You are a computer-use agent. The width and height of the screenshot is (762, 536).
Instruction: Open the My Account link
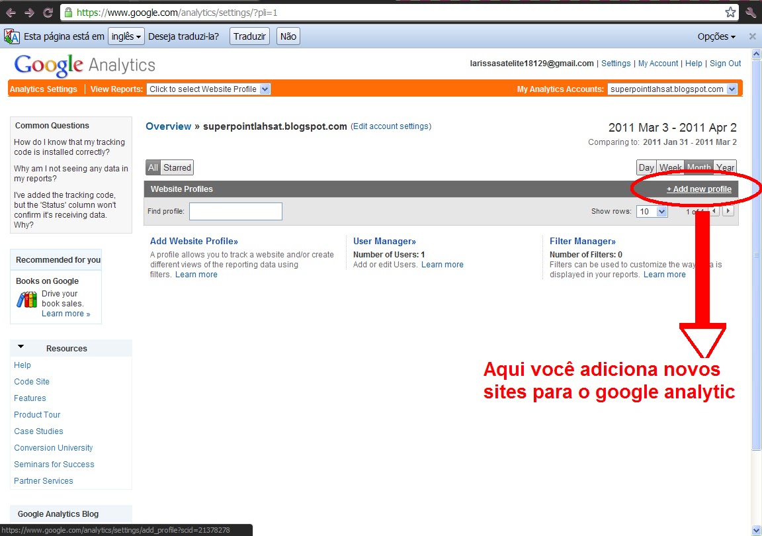pyautogui.click(x=658, y=64)
